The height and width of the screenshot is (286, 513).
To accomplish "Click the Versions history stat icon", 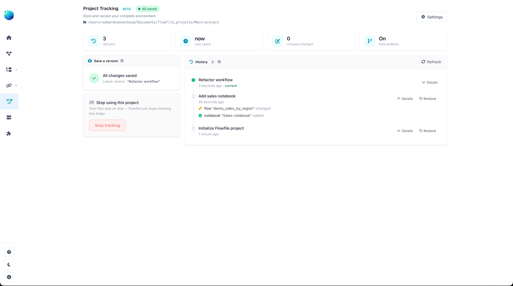I will [x=93, y=41].
